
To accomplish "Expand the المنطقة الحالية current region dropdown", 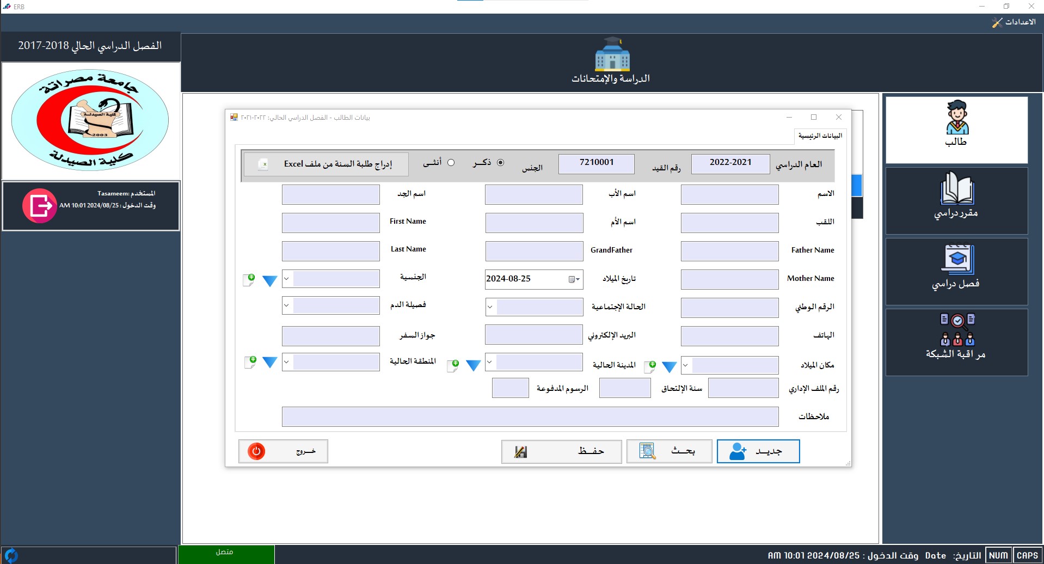I will coord(287,362).
